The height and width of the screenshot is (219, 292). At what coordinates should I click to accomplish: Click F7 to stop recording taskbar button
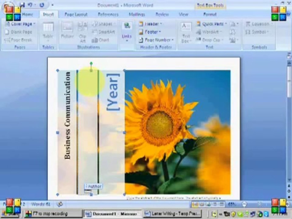click(x=54, y=214)
